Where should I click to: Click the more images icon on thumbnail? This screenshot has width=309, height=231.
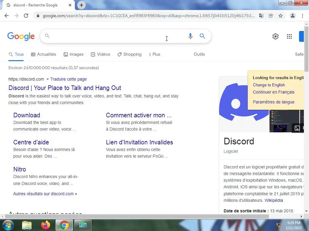tap(297, 128)
